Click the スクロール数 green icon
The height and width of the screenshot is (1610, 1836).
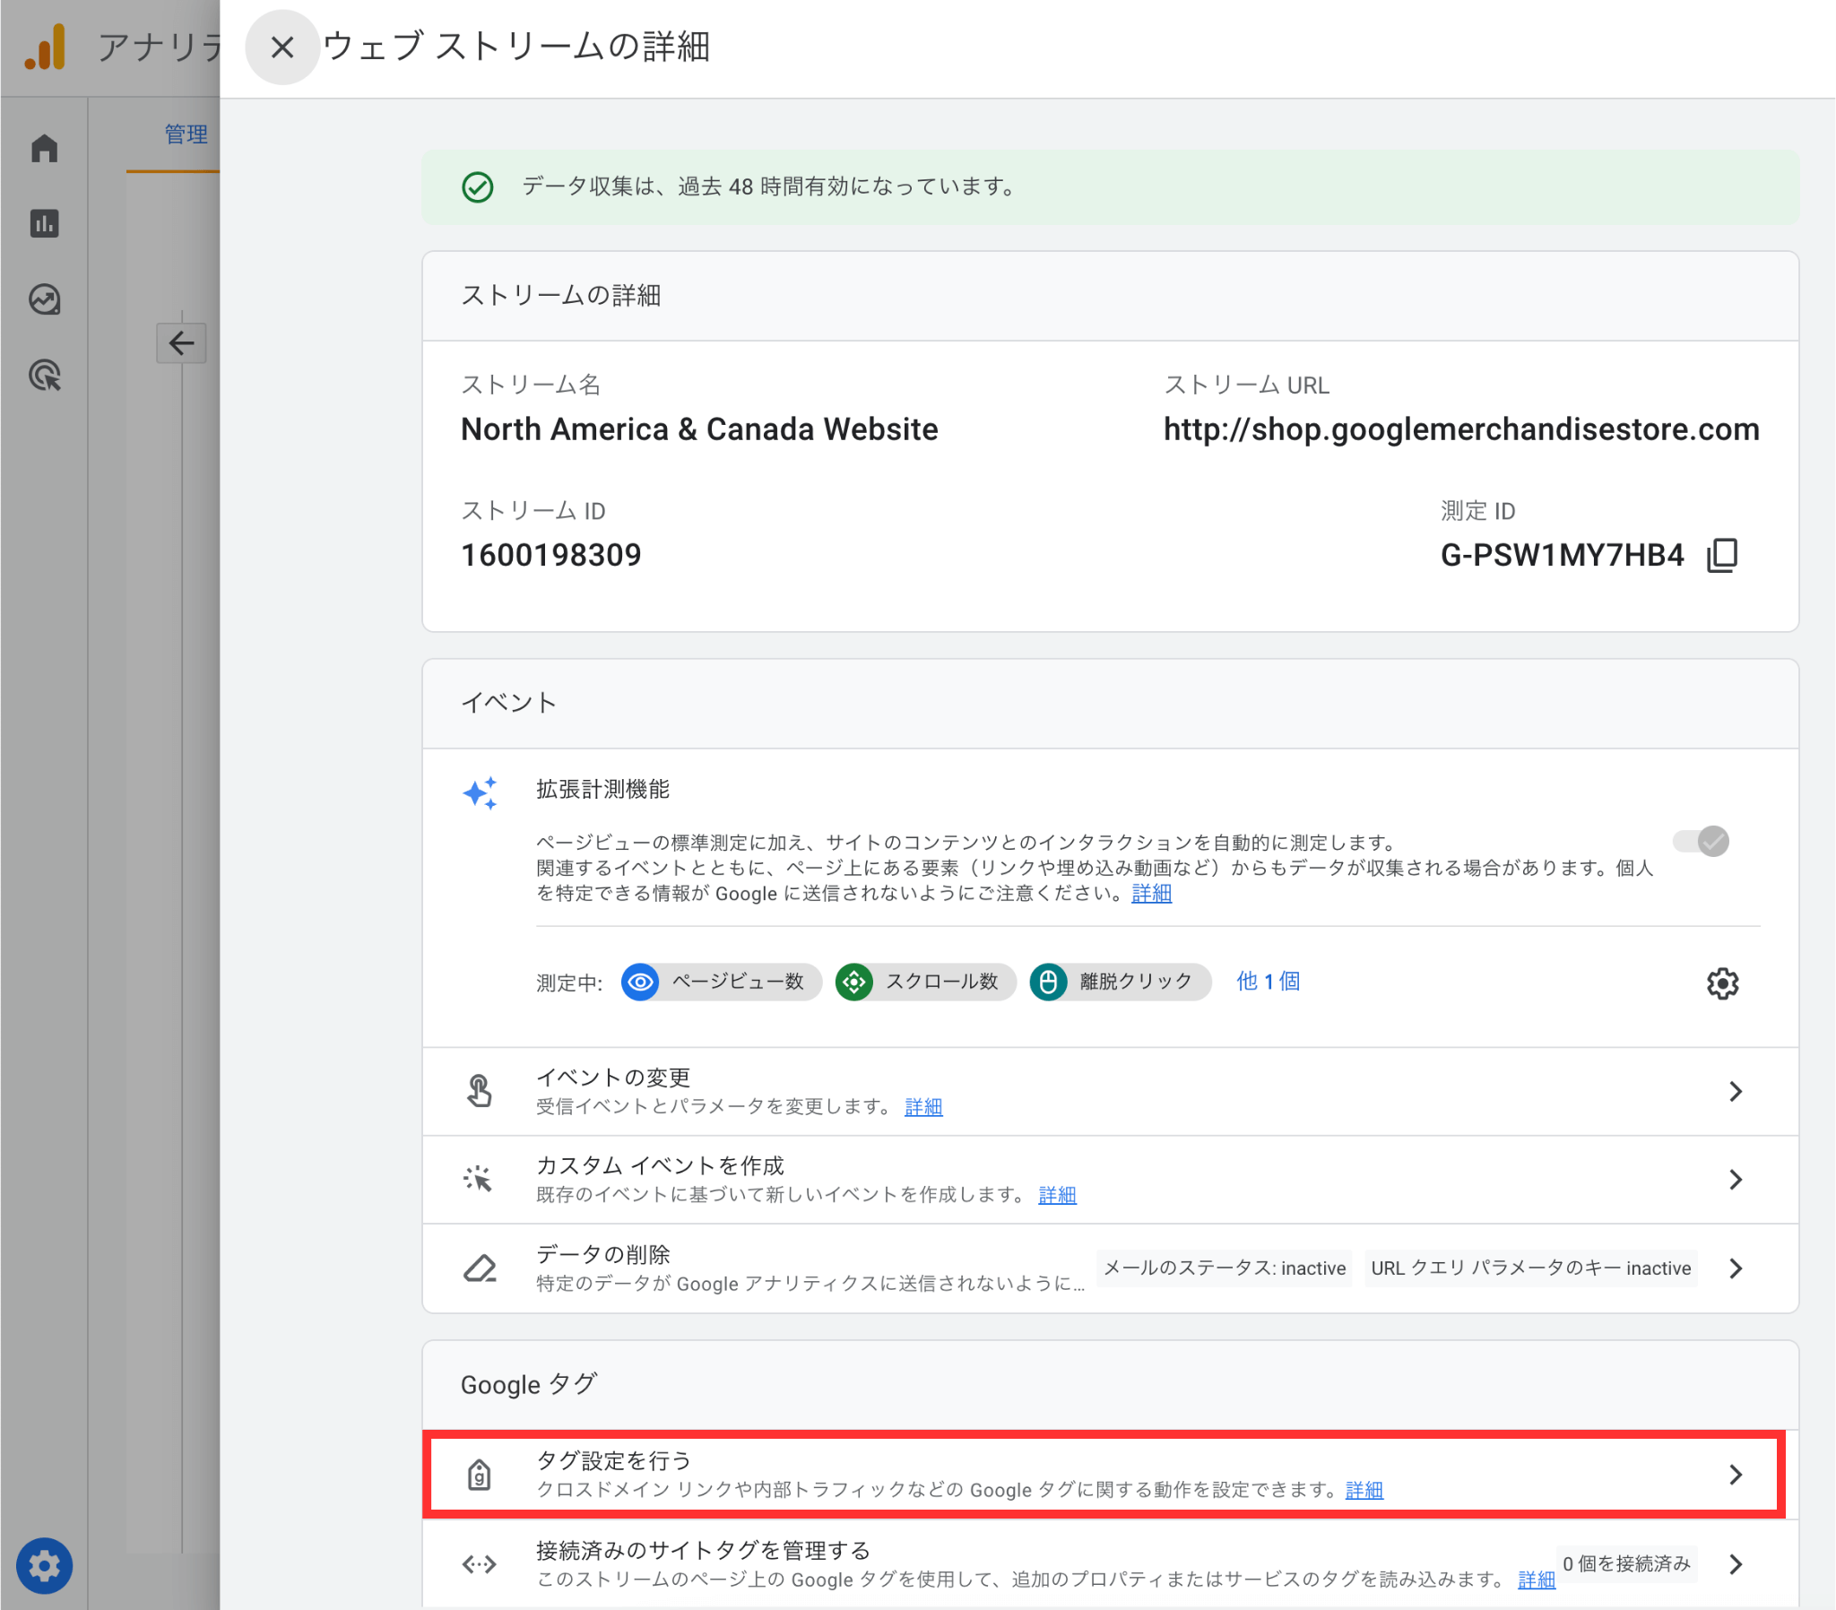tap(854, 982)
